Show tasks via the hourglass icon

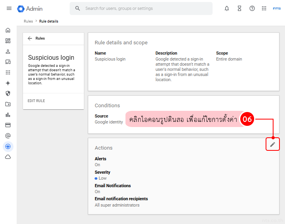(239, 8)
